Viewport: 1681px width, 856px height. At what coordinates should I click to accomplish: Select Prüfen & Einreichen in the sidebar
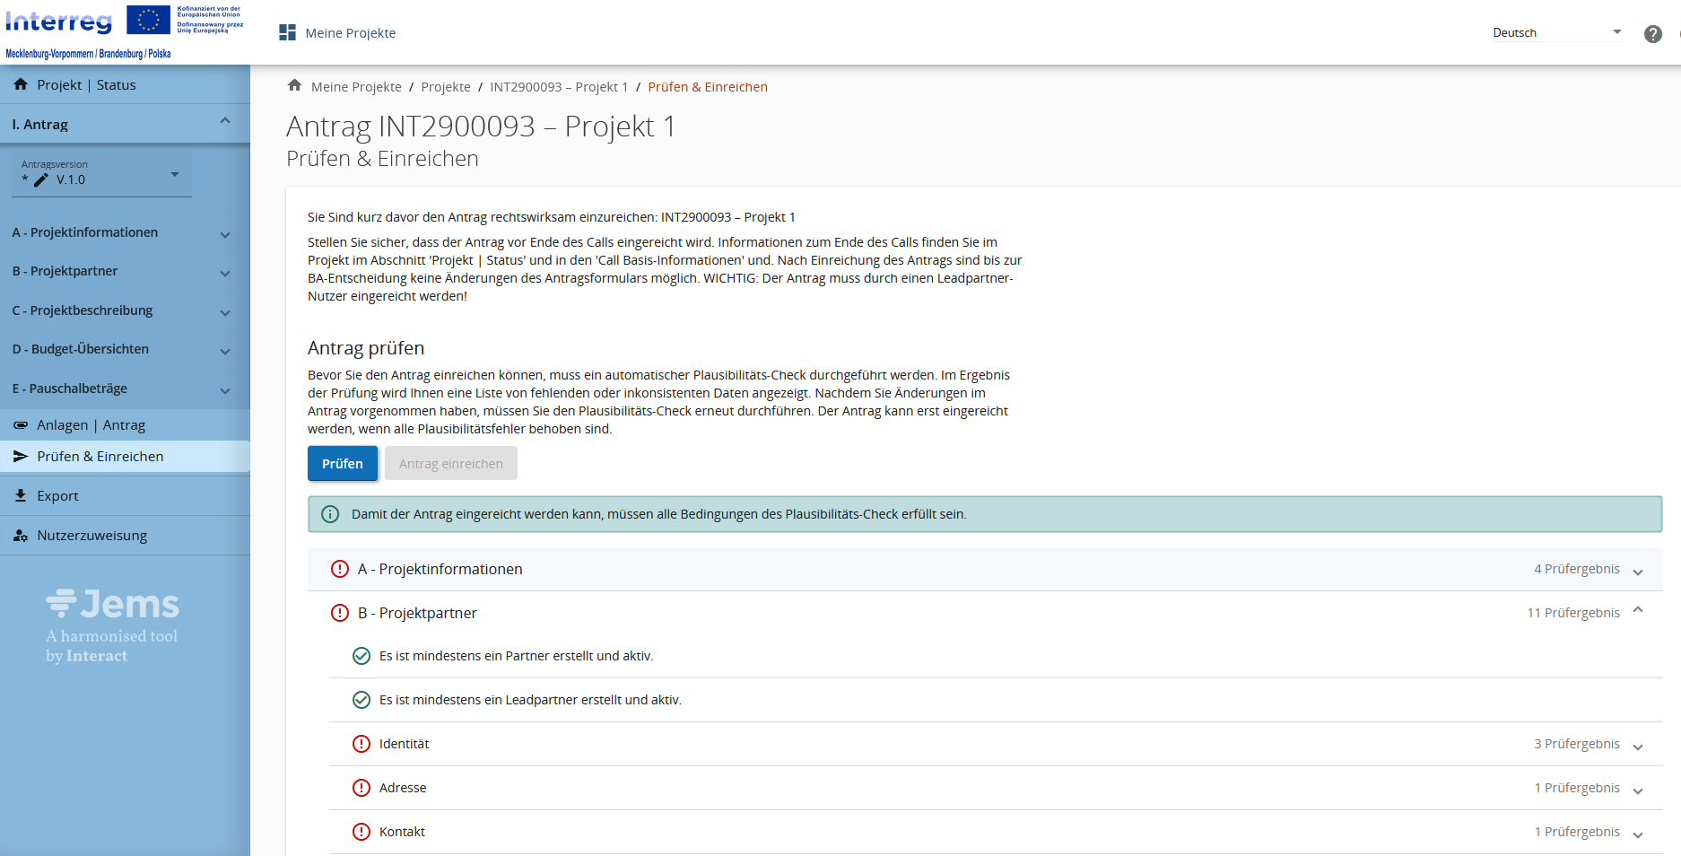pos(100,457)
